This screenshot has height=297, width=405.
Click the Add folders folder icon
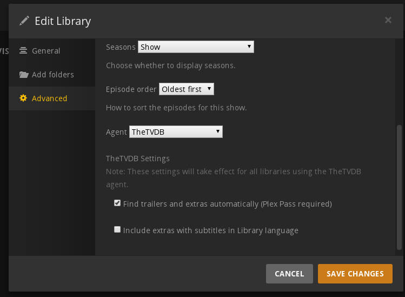pos(23,75)
